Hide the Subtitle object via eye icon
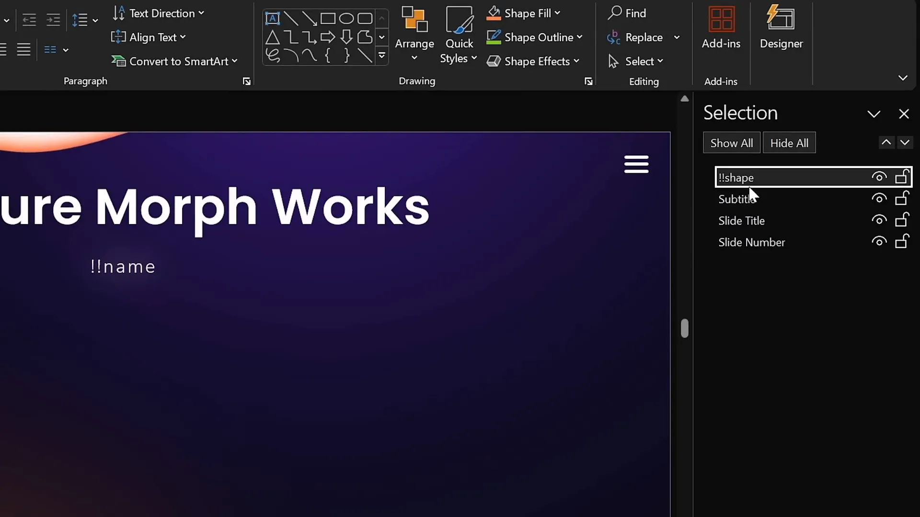Viewport: 920px width, 517px height. click(879, 198)
